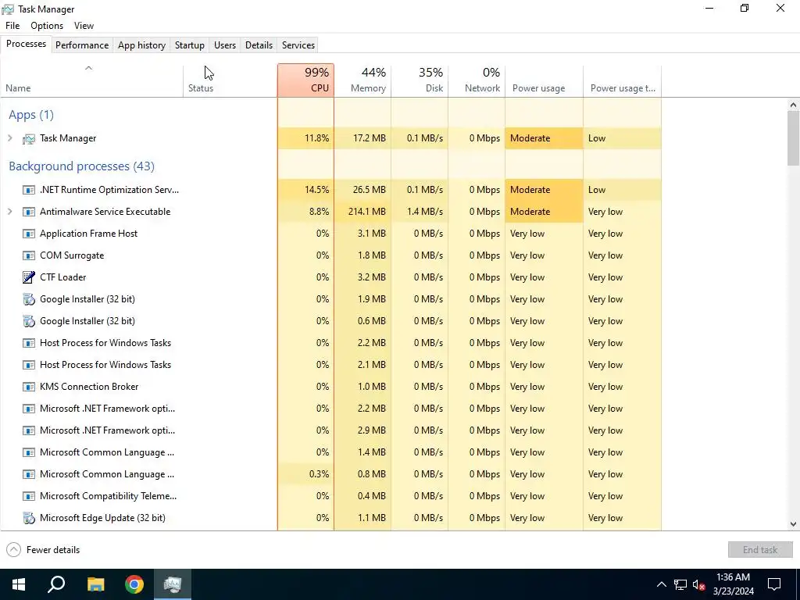The height and width of the screenshot is (600, 800).
Task: Click the COM Surrogate process icon
Action: (x=29, y=255)
